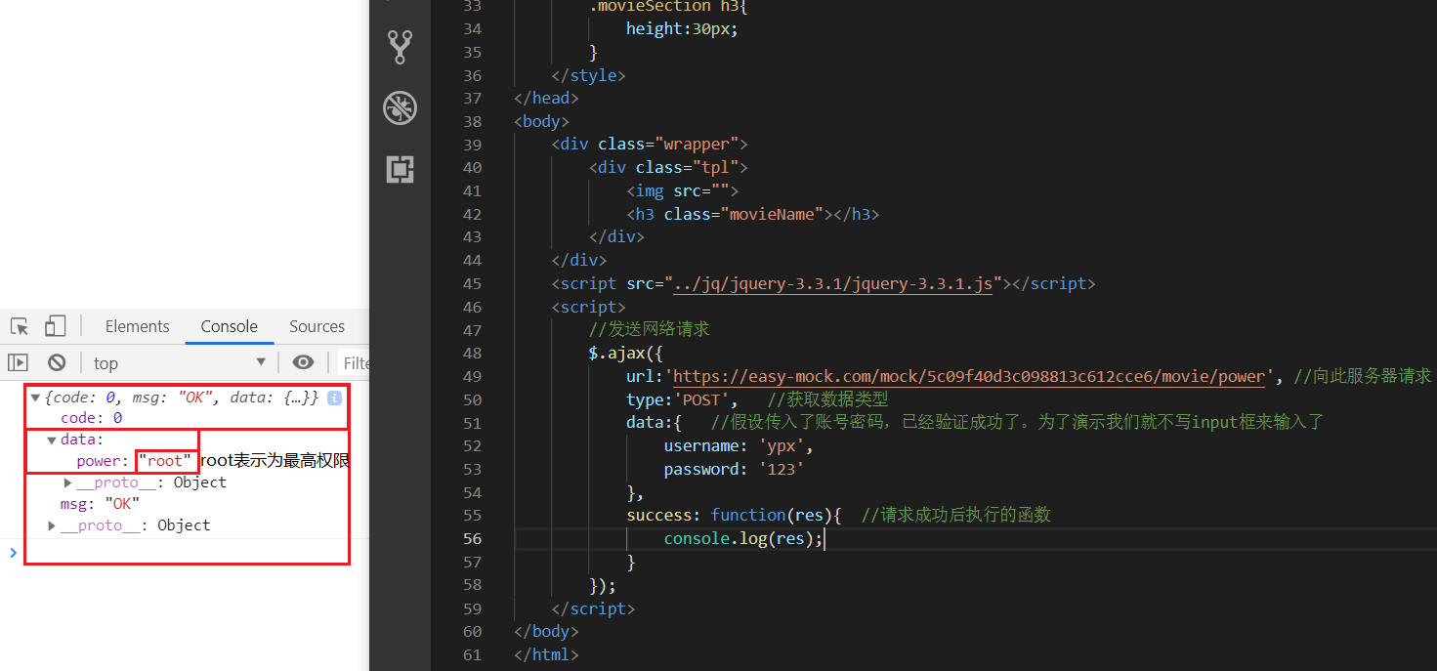This screenshot has width=1437, height=671.
Task: Click the h3 class="movieName" line
Action: [x=752, y=214]
